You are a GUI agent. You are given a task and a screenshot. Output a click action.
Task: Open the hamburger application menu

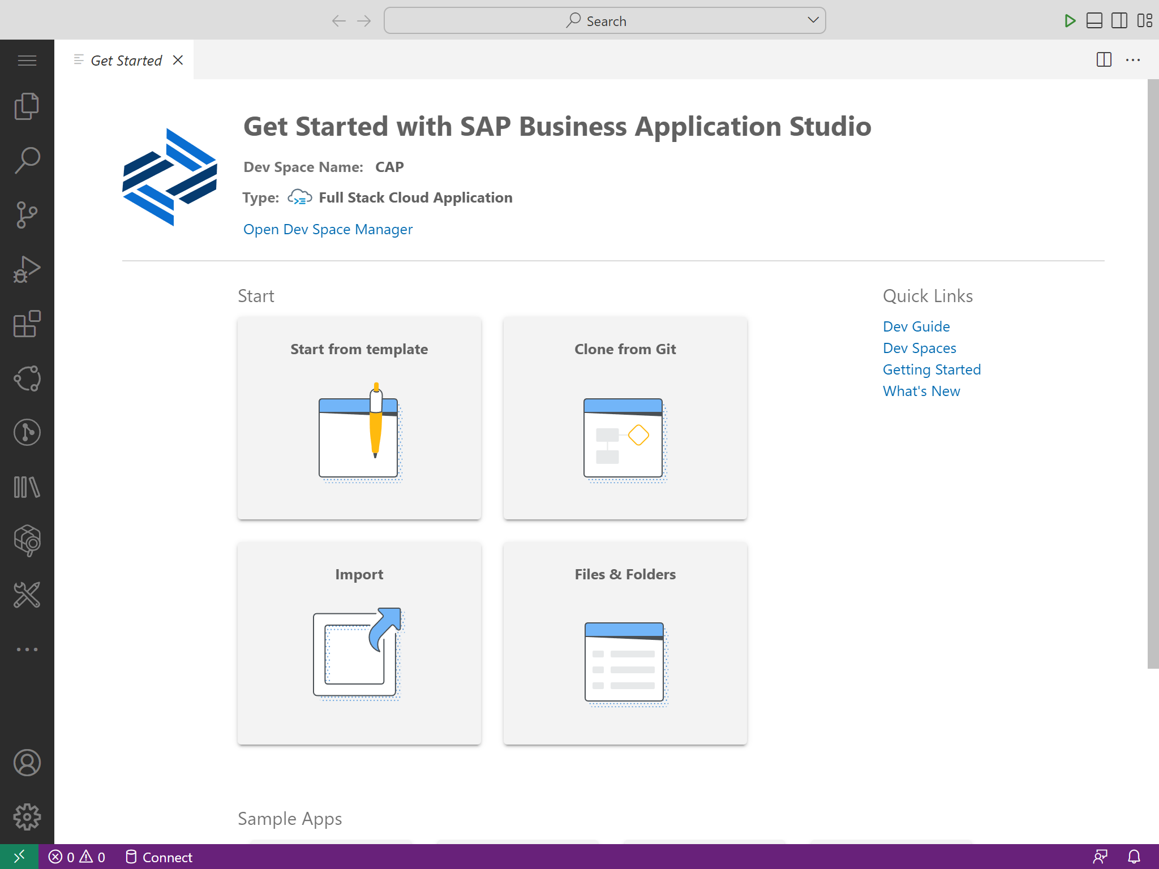click(x=27, y=60)
